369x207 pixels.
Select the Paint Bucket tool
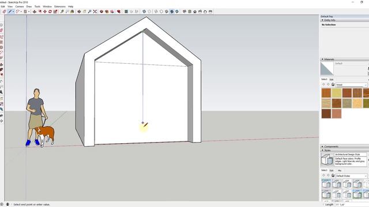point(72,11)
